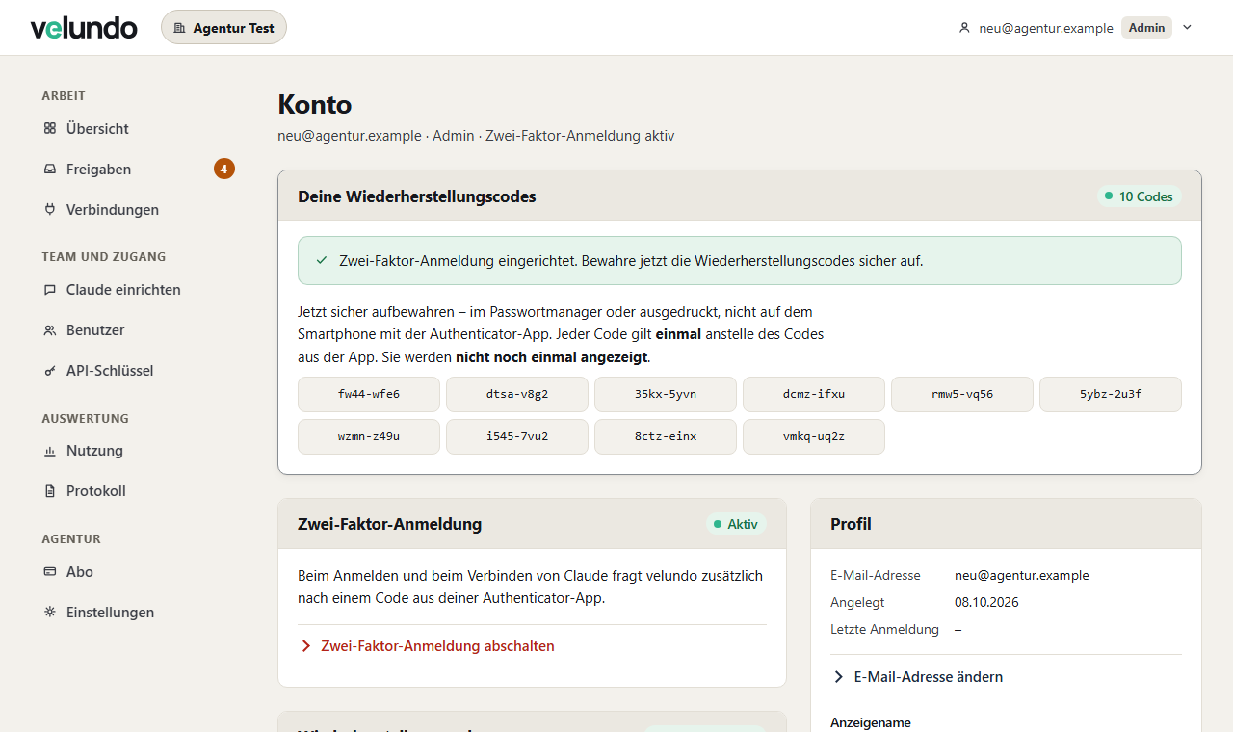Click the checkmark icon in success banner
Image resolution: width=1233 pixels, height=732 pixels.
322,260
